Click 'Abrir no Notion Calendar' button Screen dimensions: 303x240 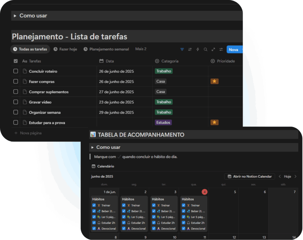249,176
